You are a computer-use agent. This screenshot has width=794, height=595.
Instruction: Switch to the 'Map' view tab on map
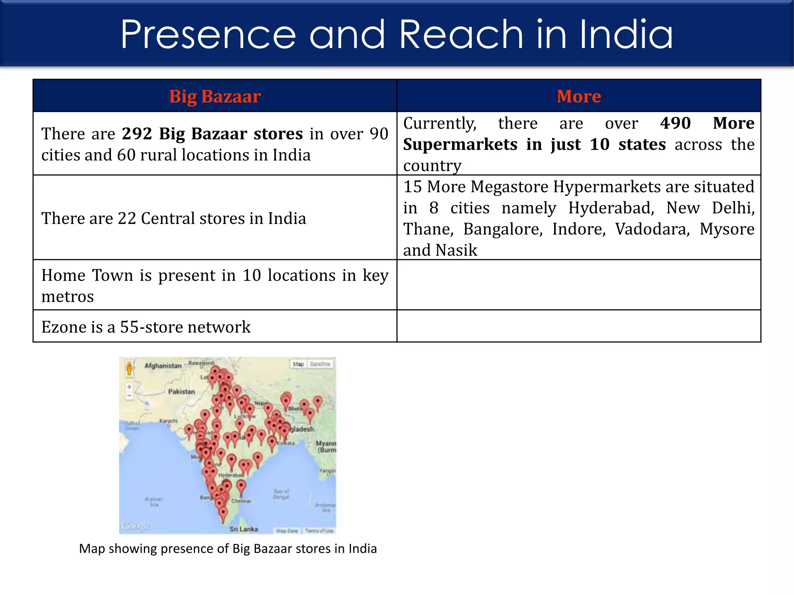[x=299, y=364]
